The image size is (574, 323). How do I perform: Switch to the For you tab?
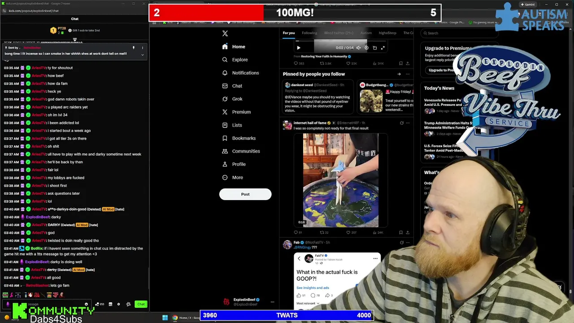tap(289, 33)
